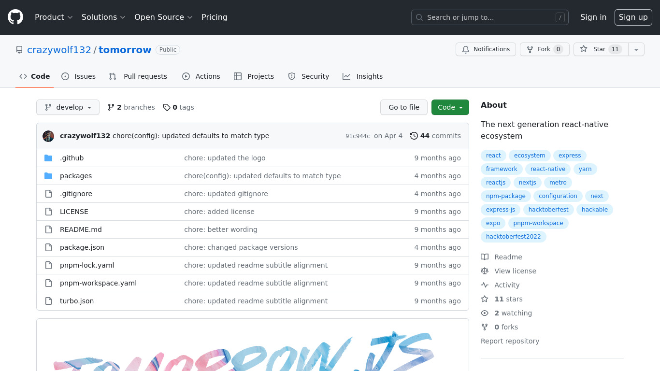The width and height of the screenshot is (660, 371).
Task: Click the hacktoberfest2022 topic tag
Action: (513, 237)
